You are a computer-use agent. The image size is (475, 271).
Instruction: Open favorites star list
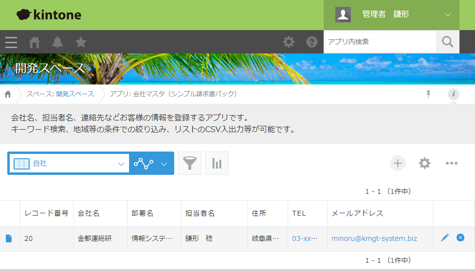[x=81, y=42]
